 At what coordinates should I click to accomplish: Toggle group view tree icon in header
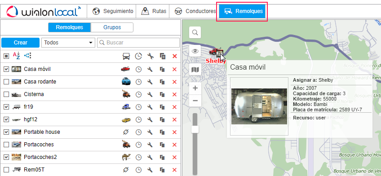[28, 56]
